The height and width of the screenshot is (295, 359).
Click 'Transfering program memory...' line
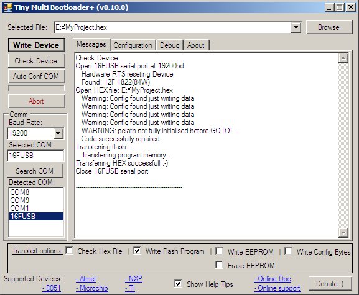tap(126, 155)
